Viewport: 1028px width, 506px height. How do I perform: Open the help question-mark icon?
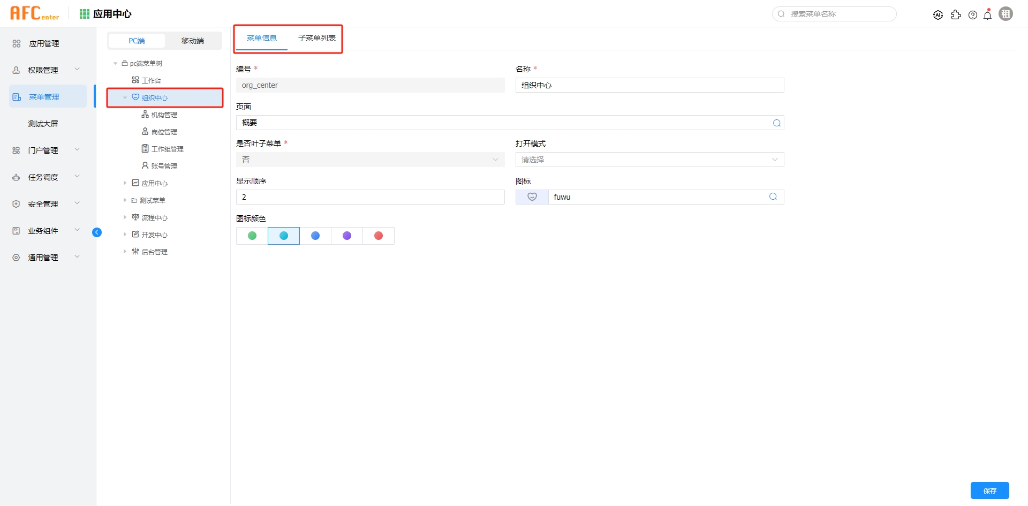click(973, 14)
